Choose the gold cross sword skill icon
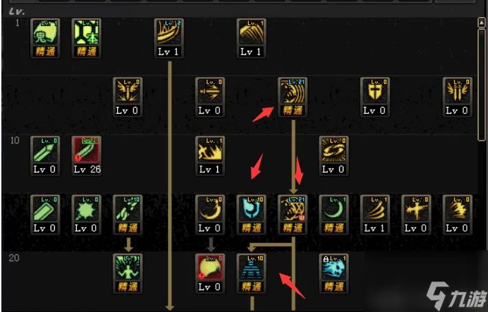The image size is (488, 312). (416, 214)
